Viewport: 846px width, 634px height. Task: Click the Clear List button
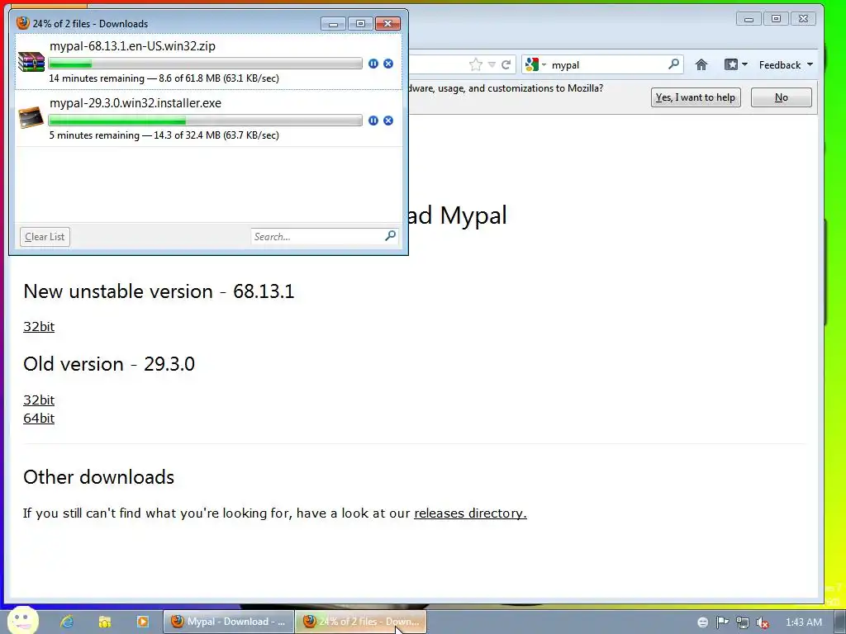click(x=45, y=237)
